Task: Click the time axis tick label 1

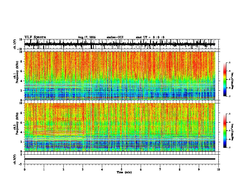Action: pyautogui.click(x=44, y=170)
